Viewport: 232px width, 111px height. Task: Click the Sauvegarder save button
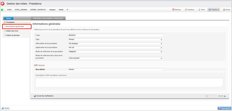[224, 108]
